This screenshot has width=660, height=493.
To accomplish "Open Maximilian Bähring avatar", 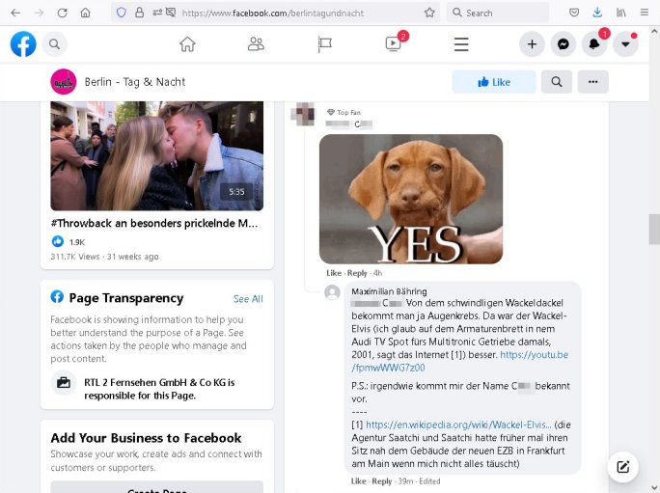I will coord(332,292).
